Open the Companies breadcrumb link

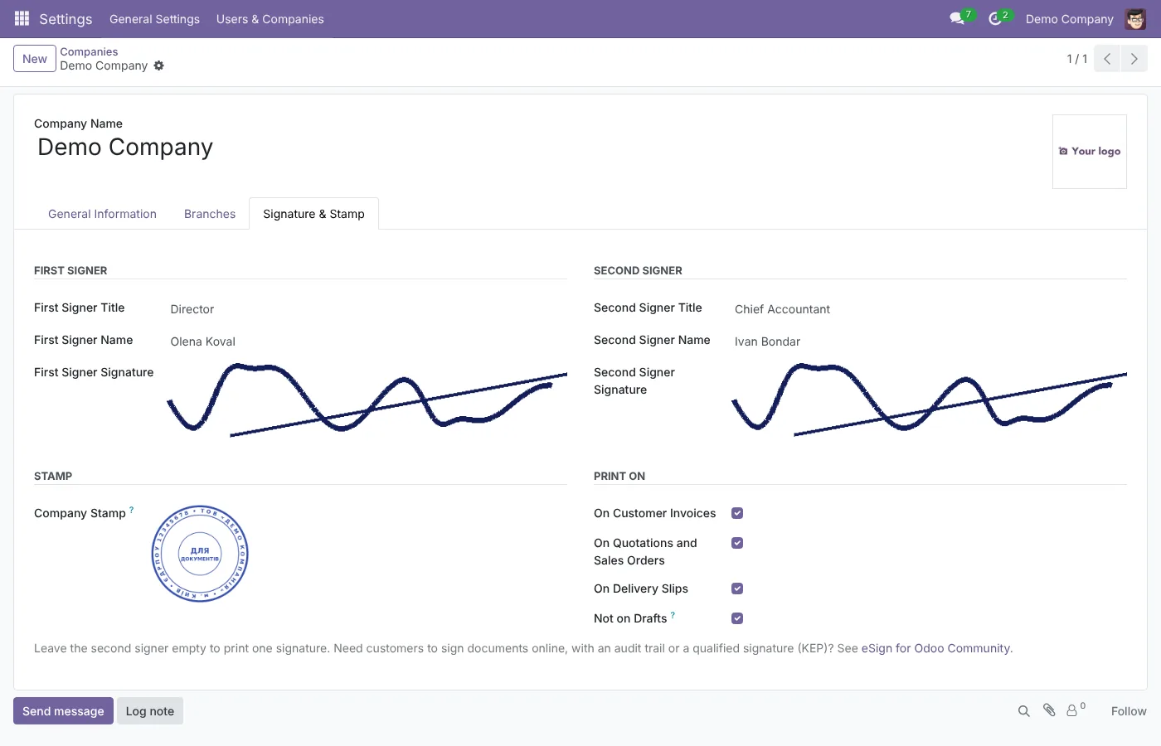pos(89,51)
